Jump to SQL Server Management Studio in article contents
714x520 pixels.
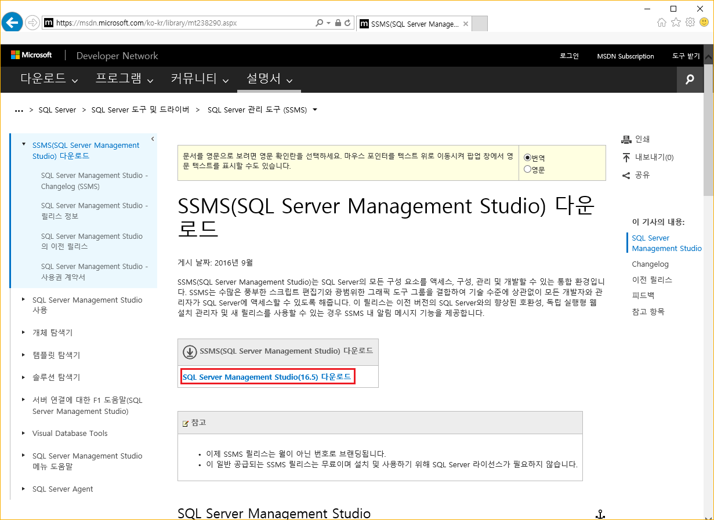tap(666, 243)
